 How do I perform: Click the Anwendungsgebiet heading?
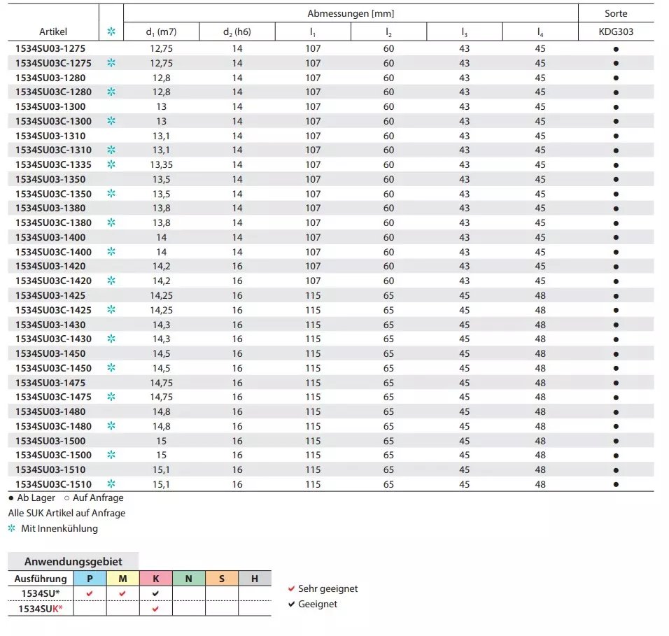pos(73,561)
